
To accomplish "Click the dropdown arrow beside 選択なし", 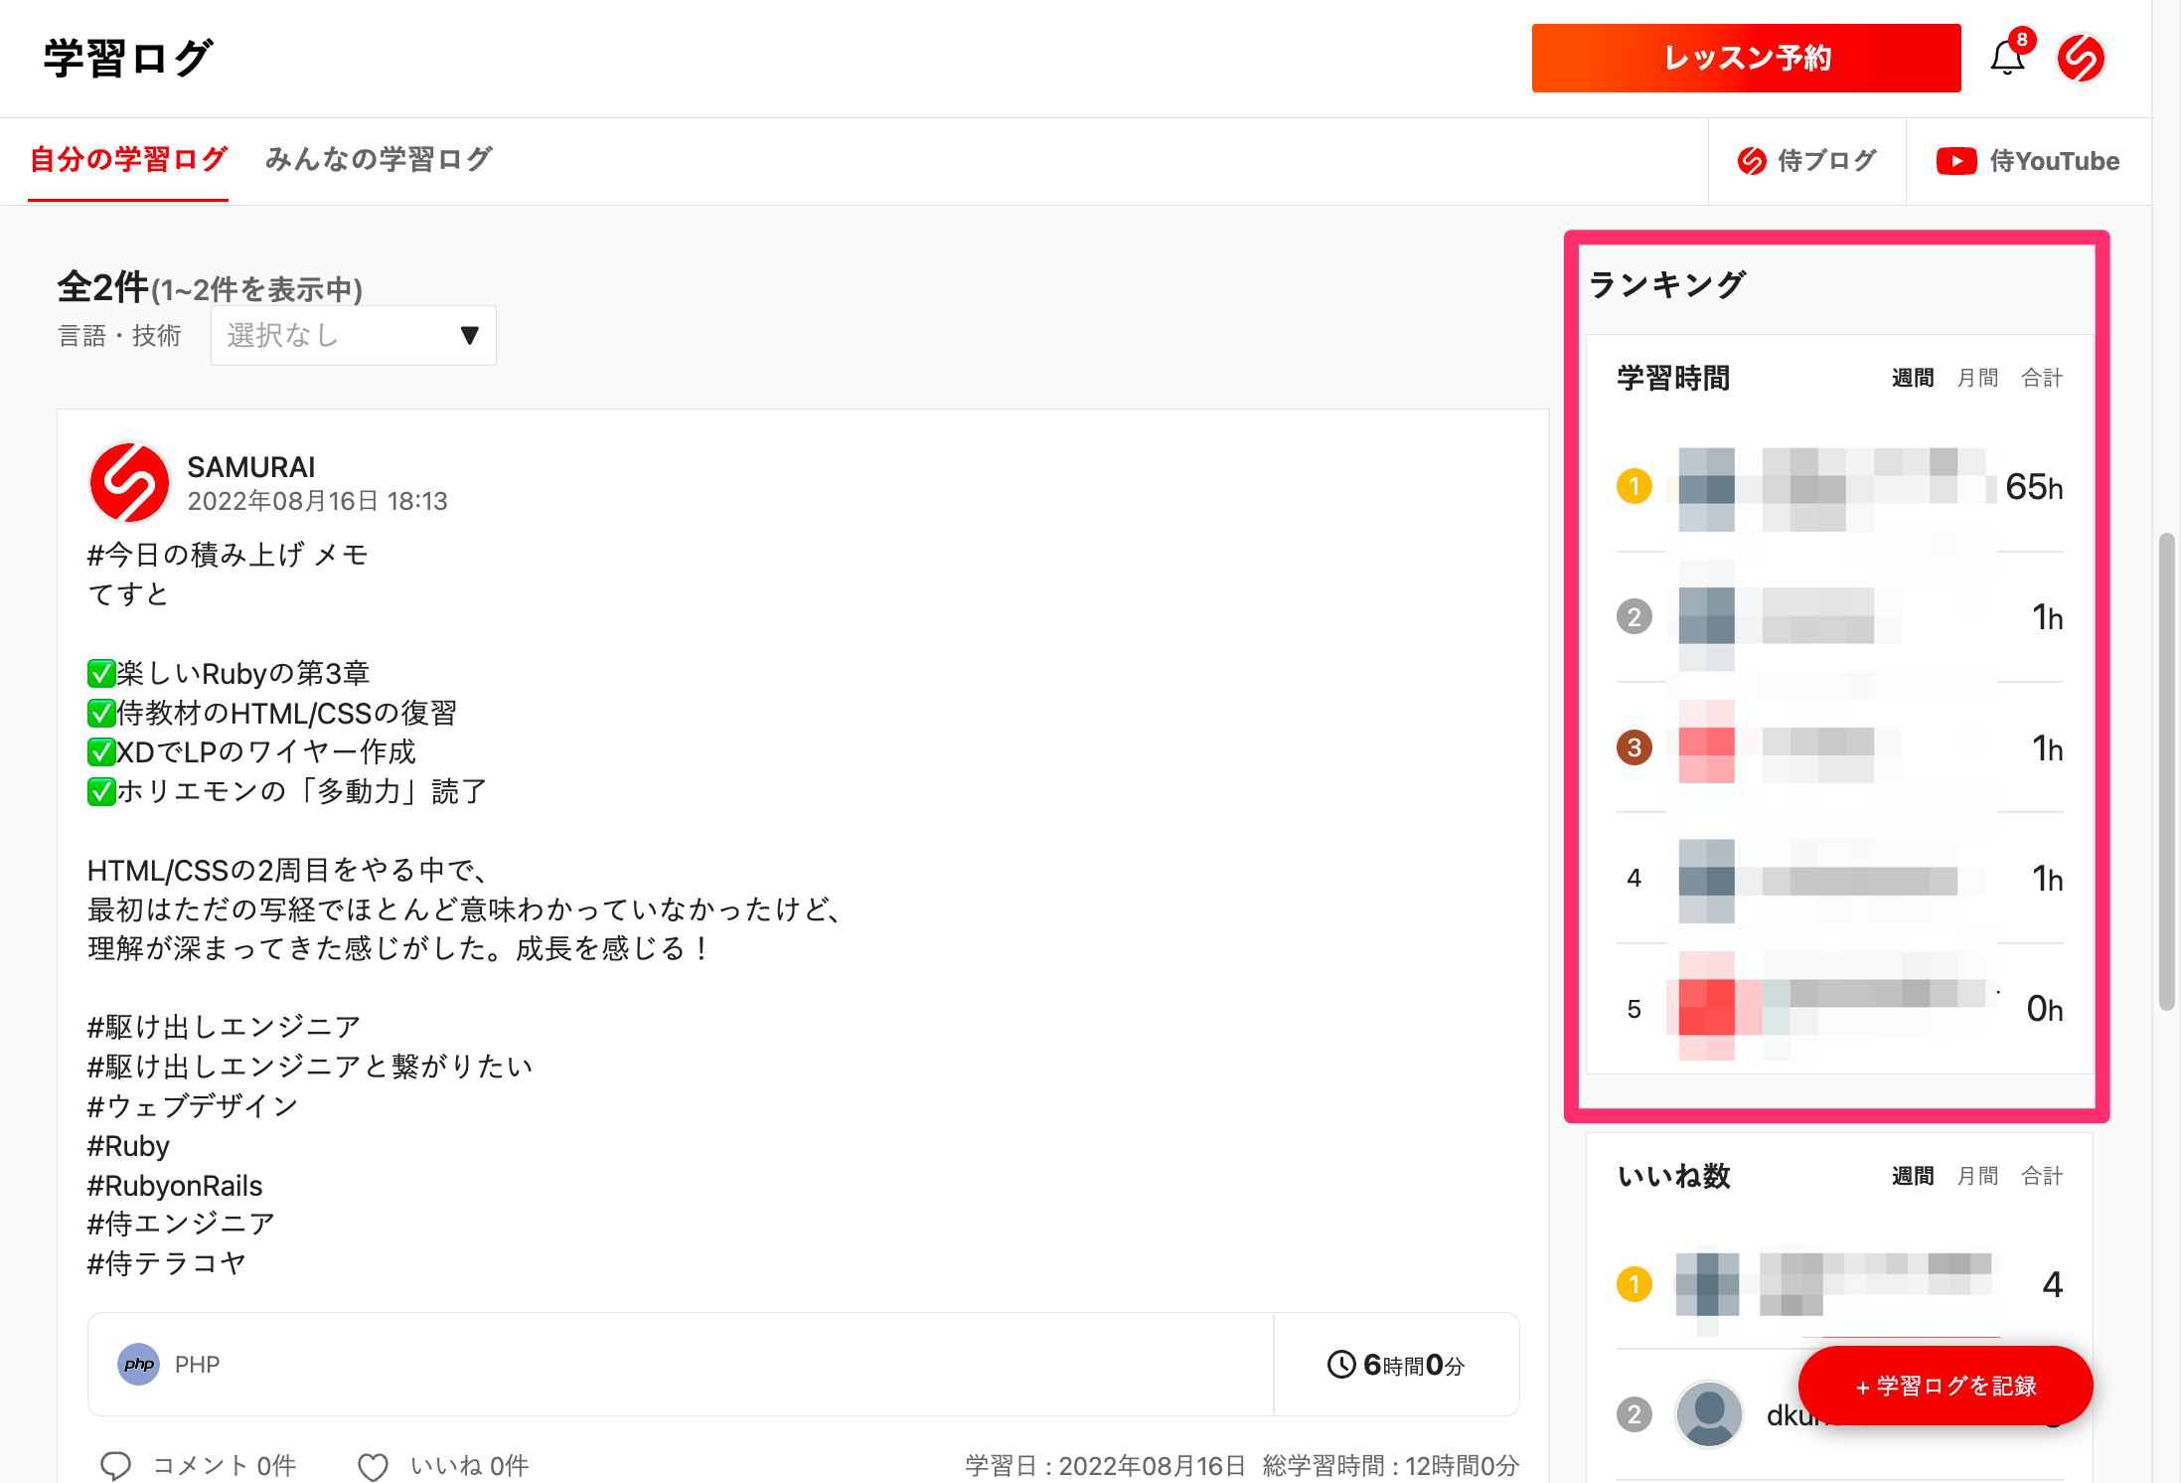I will 470,336.
